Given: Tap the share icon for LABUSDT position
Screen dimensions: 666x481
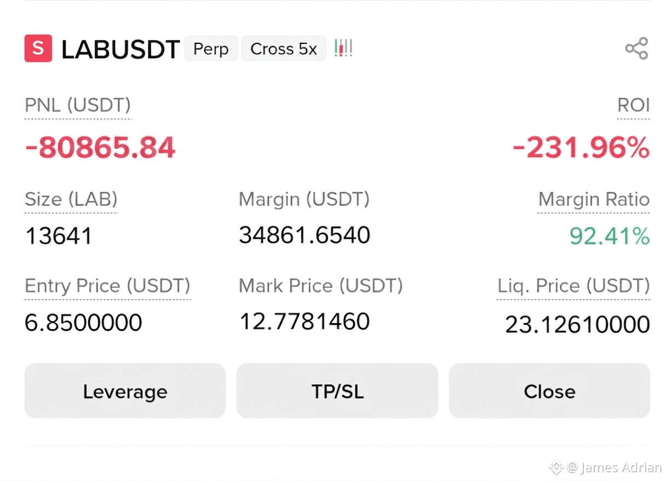Looking at the screenshot, I should (636, 49).
